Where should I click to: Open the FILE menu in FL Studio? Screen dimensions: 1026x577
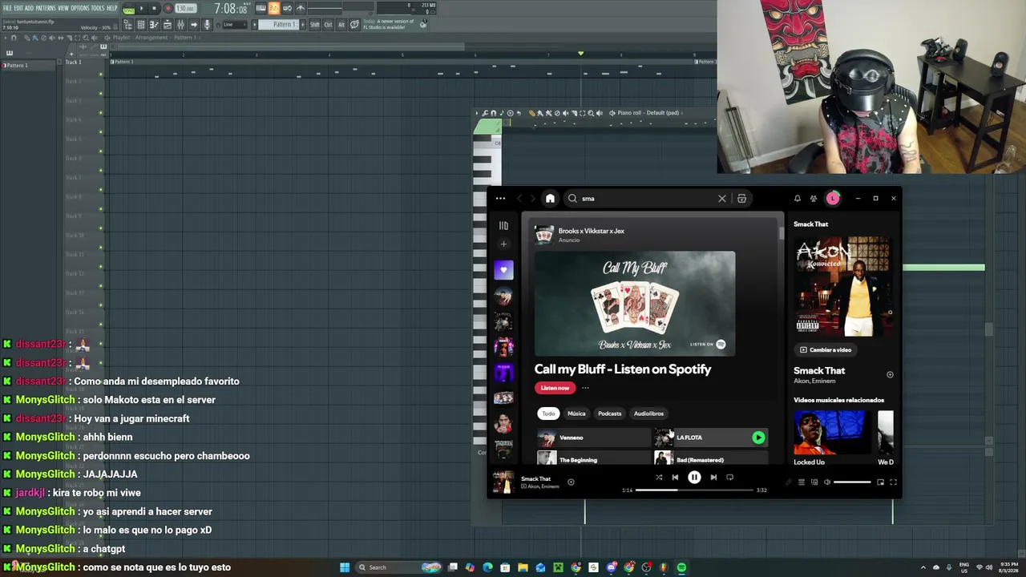tap(7, 8)
